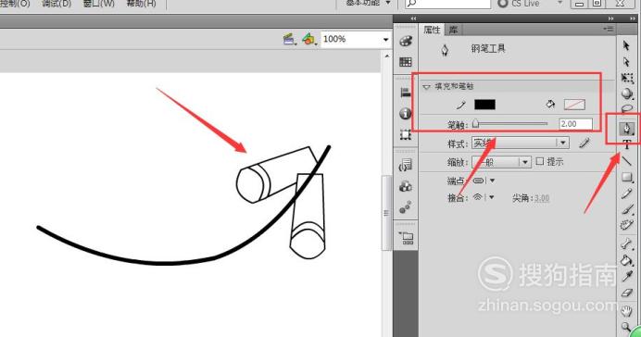Select the Subselection (white arrow) tool
This screenshot has height=337, width=641.
pos(626,62)
